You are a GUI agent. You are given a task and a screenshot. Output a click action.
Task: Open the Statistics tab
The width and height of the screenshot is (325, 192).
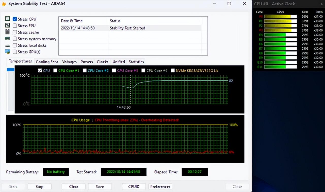click(x=136, y=62)
